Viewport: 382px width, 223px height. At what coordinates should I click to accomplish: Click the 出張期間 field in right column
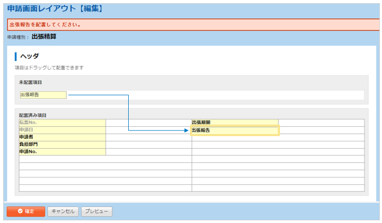click(234, 122)
